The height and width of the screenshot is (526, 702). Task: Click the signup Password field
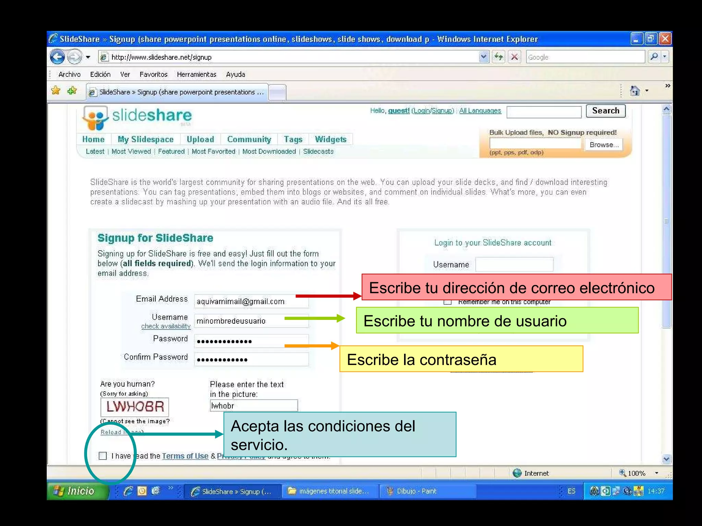(x=251, y=341)
